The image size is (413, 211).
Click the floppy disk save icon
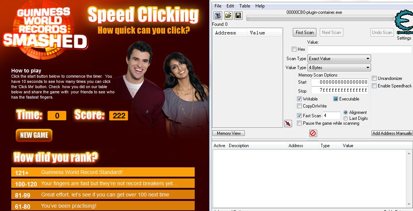click(x=238, y=16)
